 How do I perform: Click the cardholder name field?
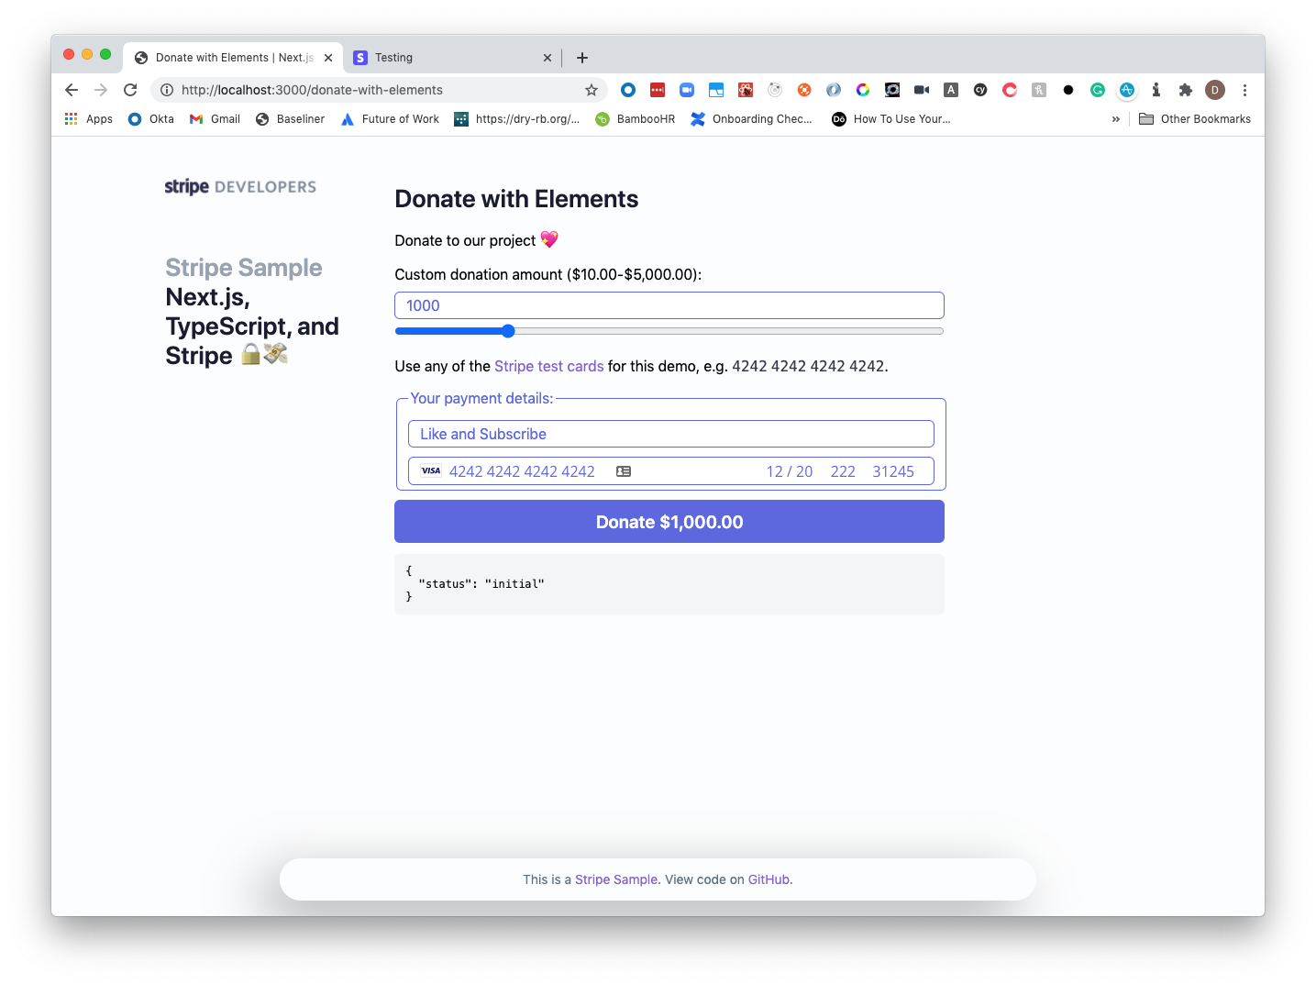(x=670, y=434)
